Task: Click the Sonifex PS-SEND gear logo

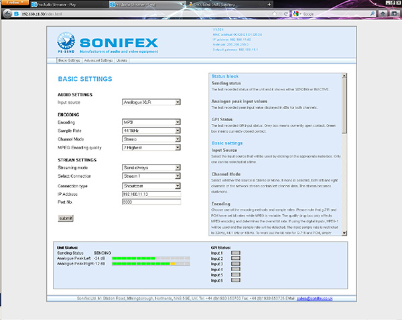Action: (x=66, y=41)
